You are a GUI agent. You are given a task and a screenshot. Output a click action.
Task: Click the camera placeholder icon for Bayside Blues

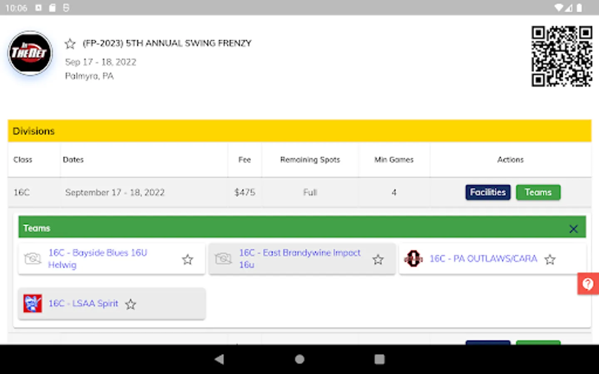click(33, 258)
